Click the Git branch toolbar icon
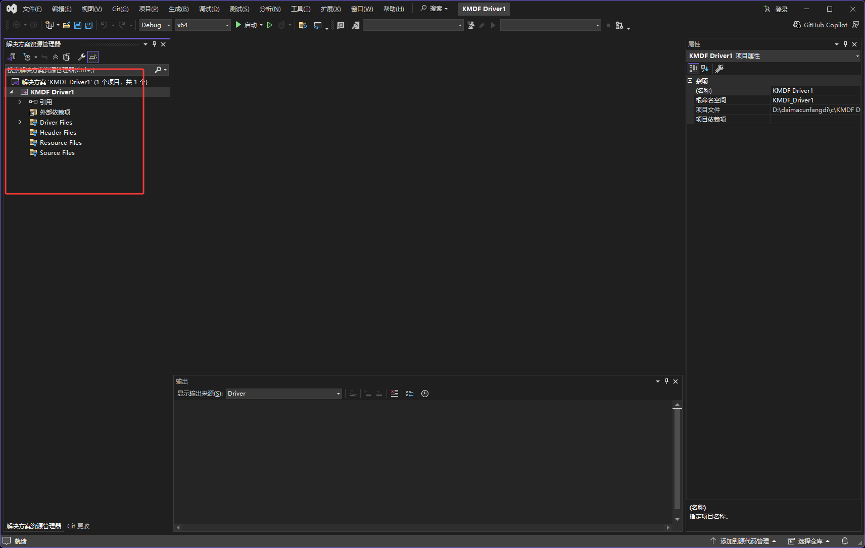Viewport: 865px width, 548px height. tap(619, 25)
